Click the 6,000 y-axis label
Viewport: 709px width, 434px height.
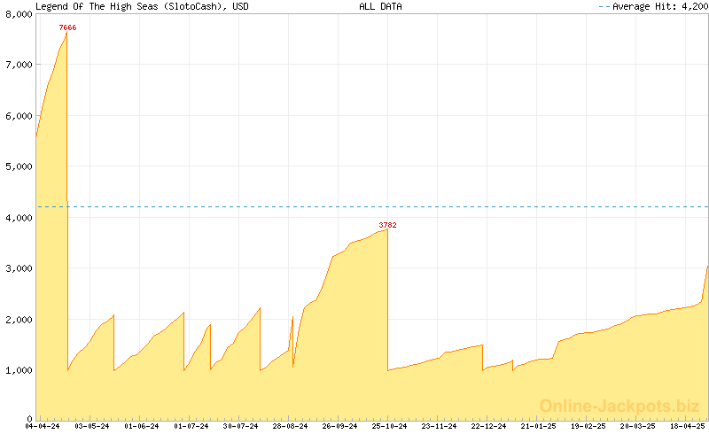click(x=19, y=116)
